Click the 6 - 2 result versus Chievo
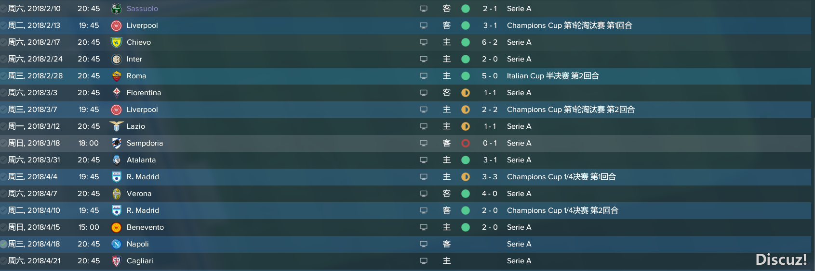 pyautogui.click(x=490, y=42)
